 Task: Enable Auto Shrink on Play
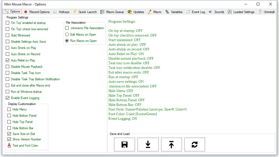tap(7, 48)
